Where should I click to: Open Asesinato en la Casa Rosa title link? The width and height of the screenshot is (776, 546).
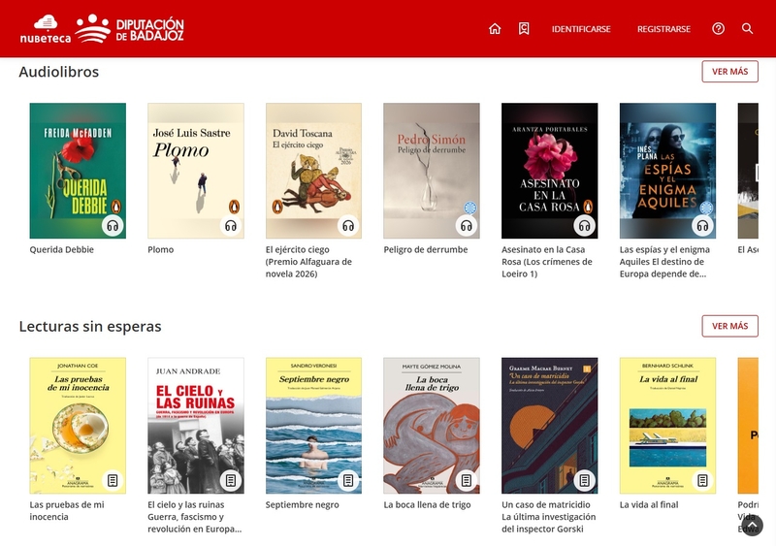pyautogui.click(x=547, y=262)
